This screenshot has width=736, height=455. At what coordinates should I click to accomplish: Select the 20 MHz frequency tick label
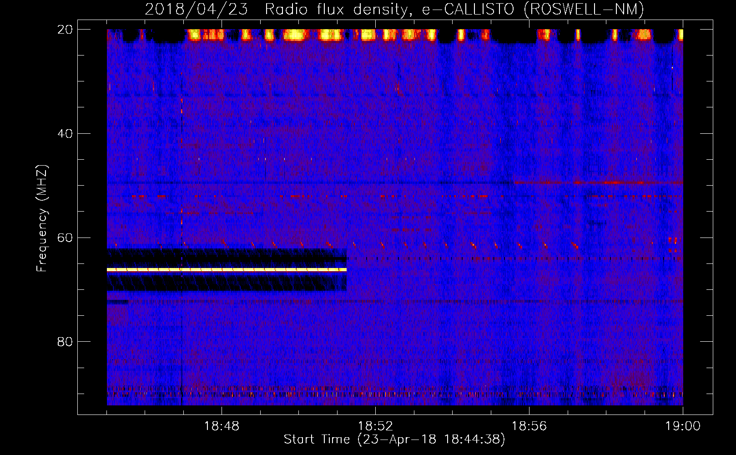pyautogui.click(x=65, y=30)
